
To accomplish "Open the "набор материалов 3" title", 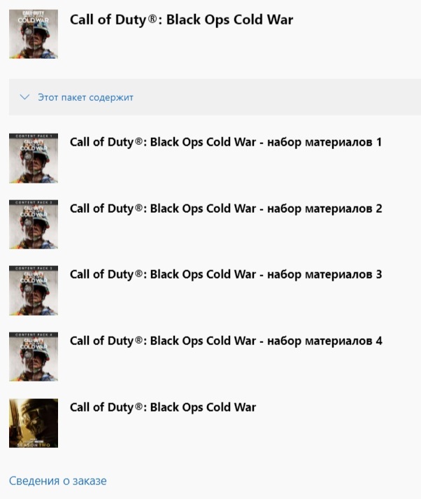I will point(226,274).
